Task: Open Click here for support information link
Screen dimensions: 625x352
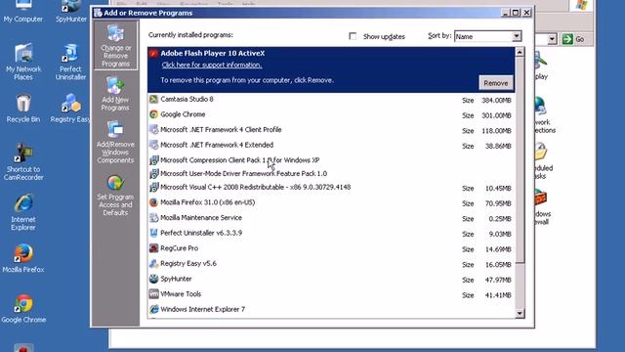Action: [x=212, y=66]
